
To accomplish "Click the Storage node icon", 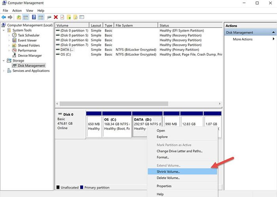I will pyautogui.click(x=9, y=61).
